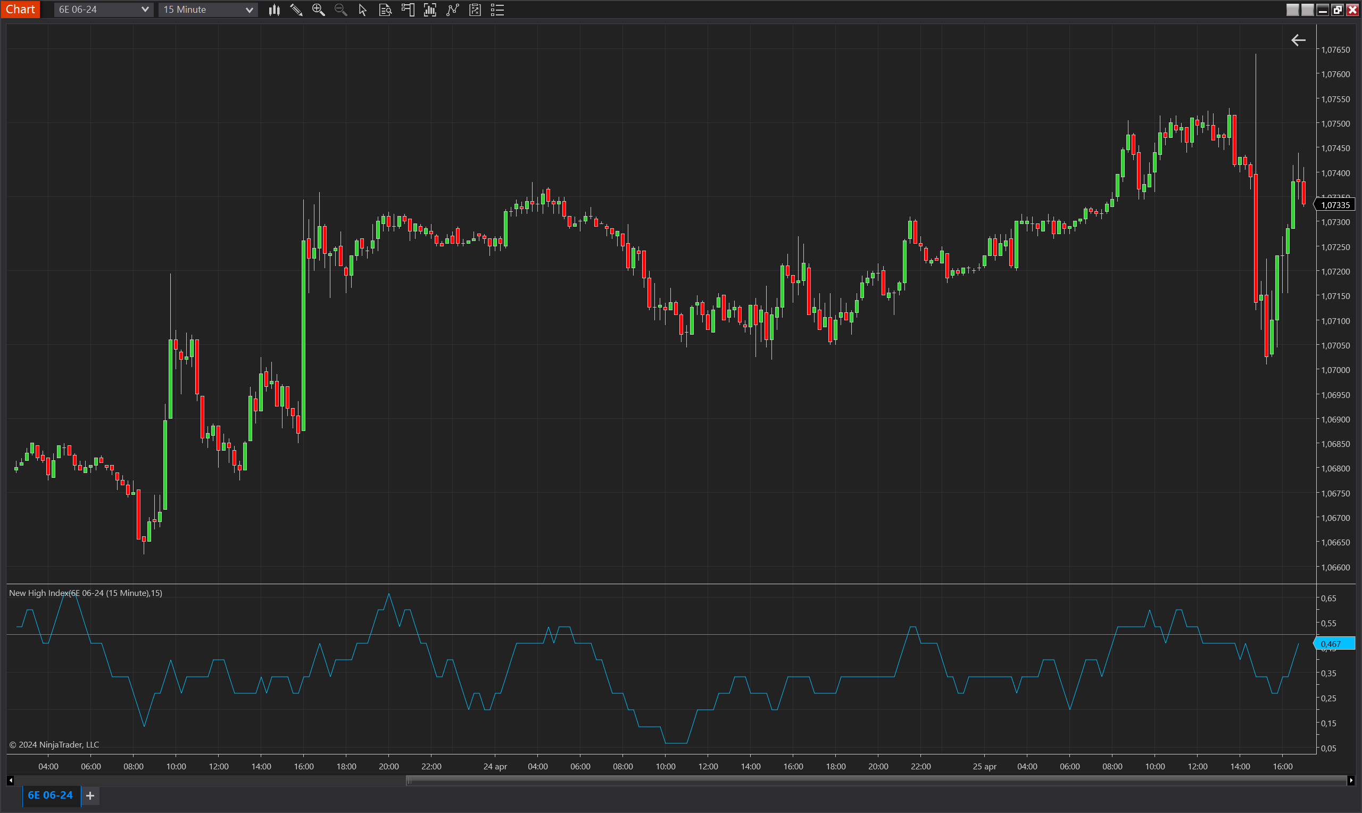Open the Data Box icon
Image resolution: width=1362 pixels, height=813 pixels.
(385, 10)
